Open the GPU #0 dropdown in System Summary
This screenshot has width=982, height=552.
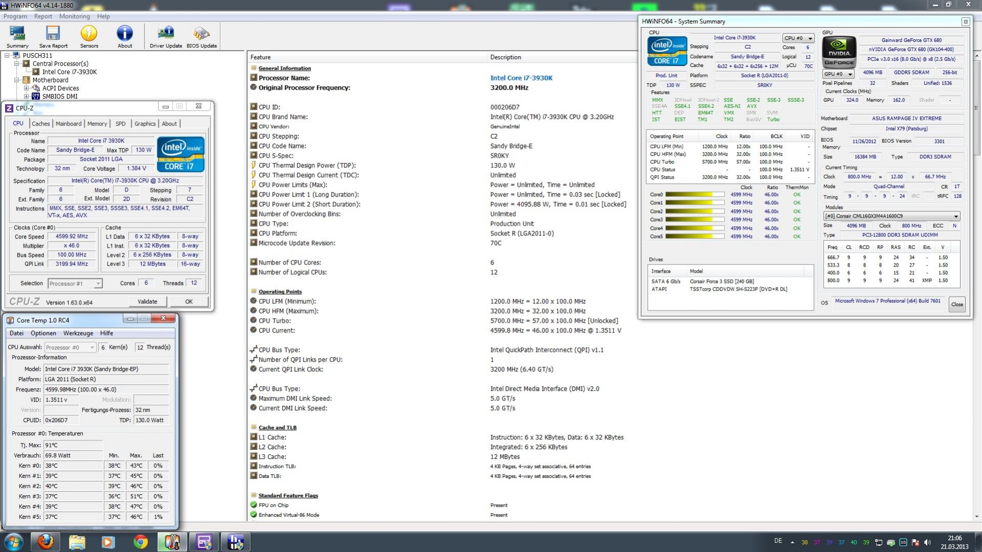click(838, 74)
